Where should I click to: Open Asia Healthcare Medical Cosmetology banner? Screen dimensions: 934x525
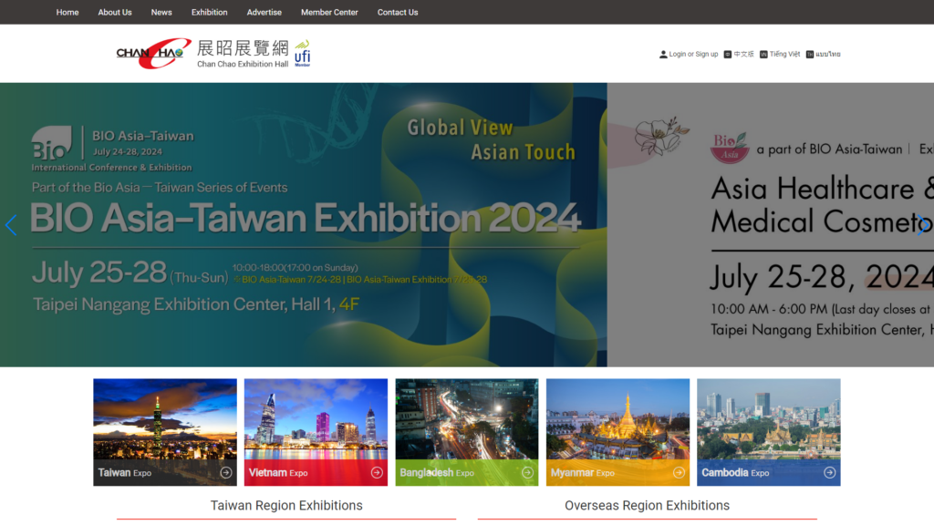pos(770,224)
